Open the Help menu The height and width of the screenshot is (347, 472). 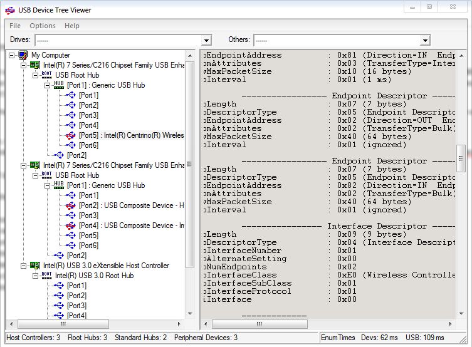click(x=72, y=26)
